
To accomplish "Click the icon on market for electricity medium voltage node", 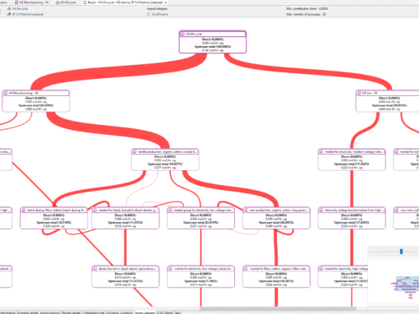I will coord(321,152).
